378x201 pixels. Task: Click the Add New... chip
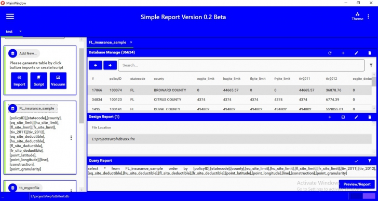[24, 53]
